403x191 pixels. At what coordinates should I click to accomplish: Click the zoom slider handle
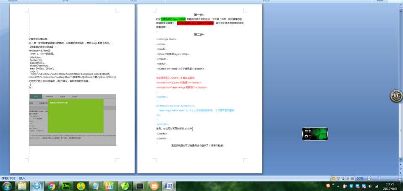[379, 178]
